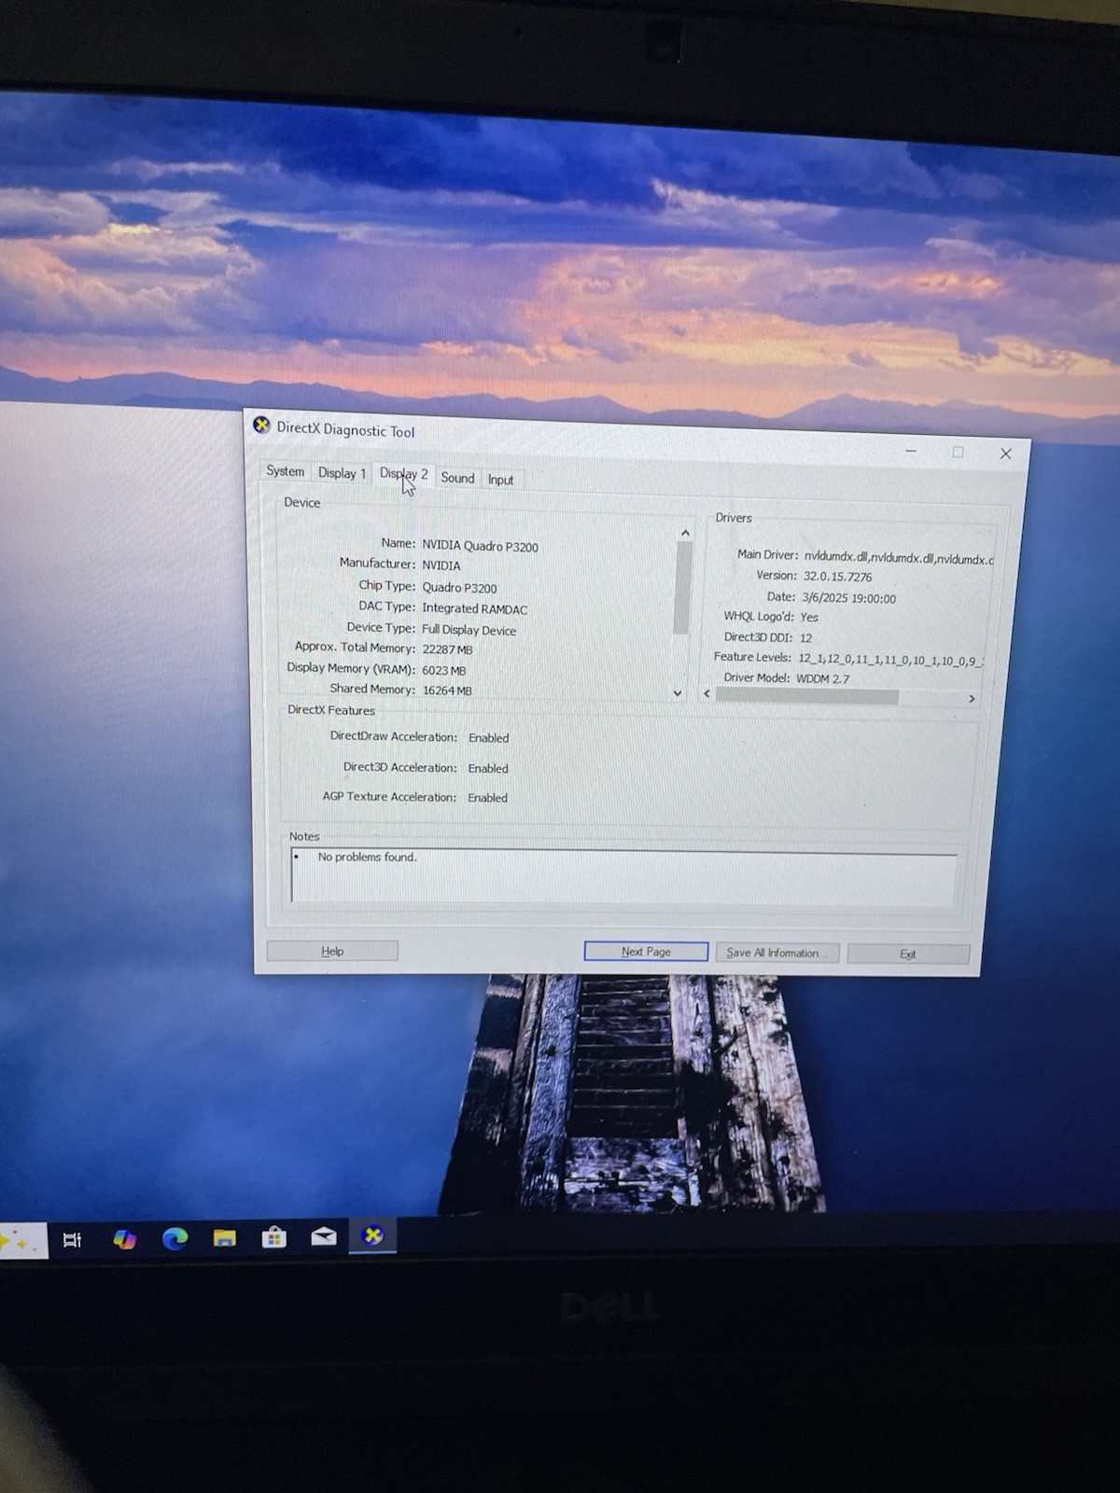Switch to the System tab

285,471
